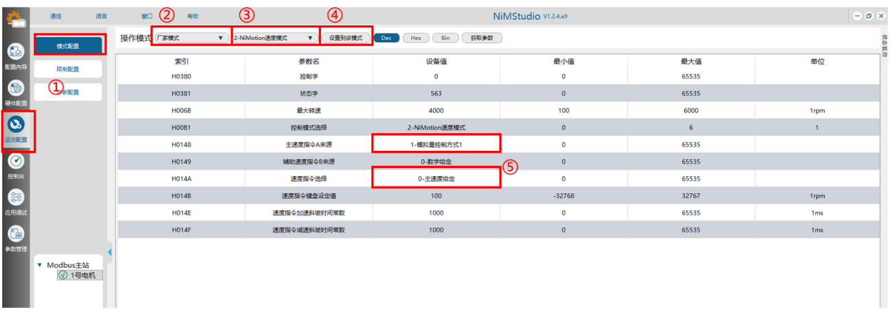Click the 状态字 parameter name

pyautogui.click(x=309, y=93)
